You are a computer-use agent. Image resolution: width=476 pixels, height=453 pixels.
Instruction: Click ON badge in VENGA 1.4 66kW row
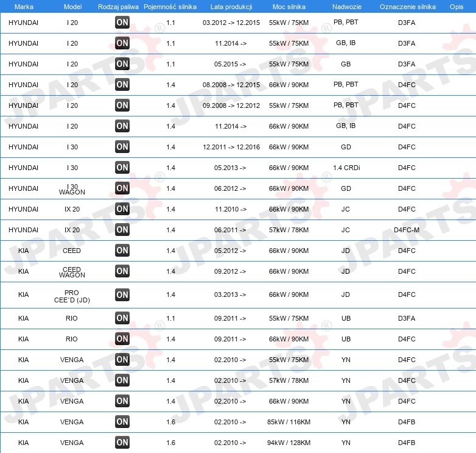pyautogui.click(x=122, y=401)
